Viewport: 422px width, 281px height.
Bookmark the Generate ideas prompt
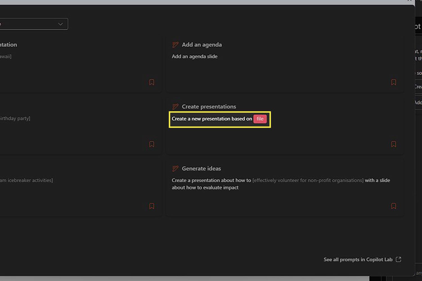(394, 206)
